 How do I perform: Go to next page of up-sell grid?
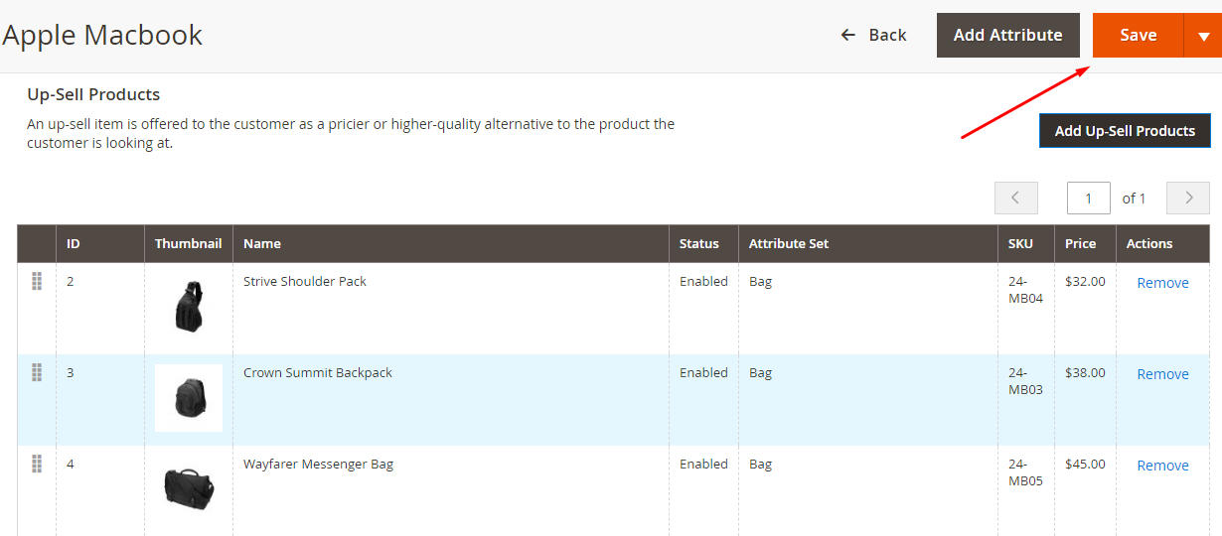[1187, 198]
